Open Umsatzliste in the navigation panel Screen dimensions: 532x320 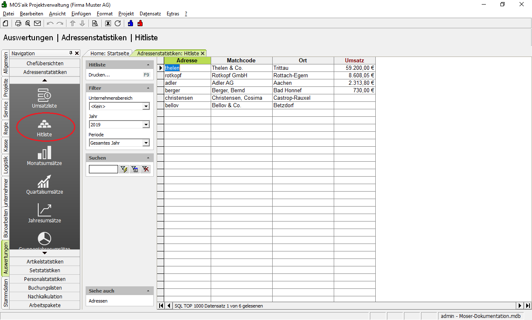(x=44, y=98)
